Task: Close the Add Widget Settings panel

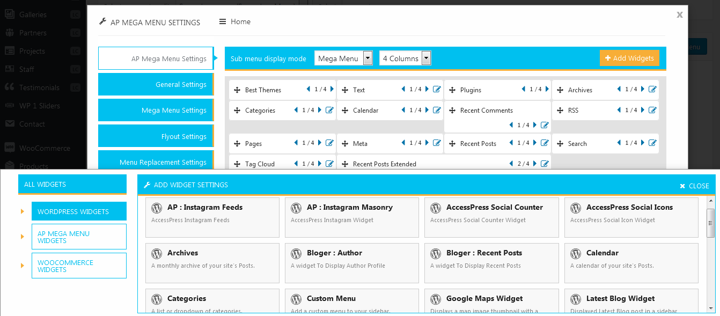Action: 694,186
